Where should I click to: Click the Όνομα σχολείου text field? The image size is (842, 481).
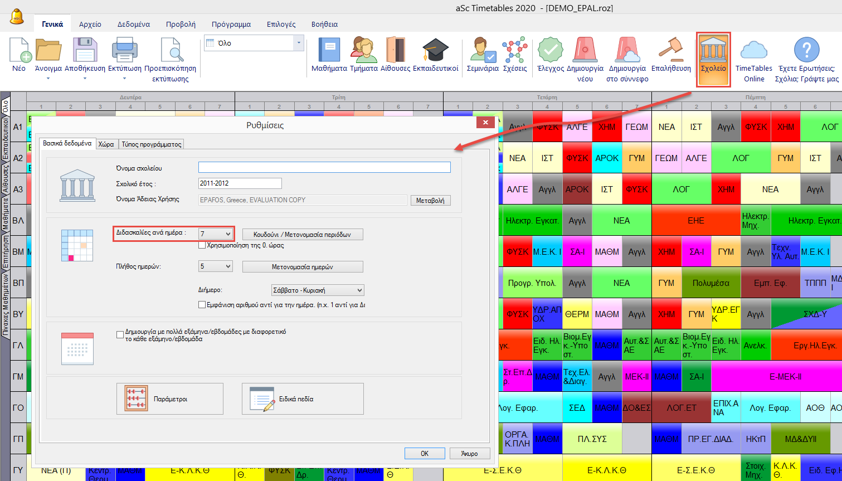click(x=324, y=167)
